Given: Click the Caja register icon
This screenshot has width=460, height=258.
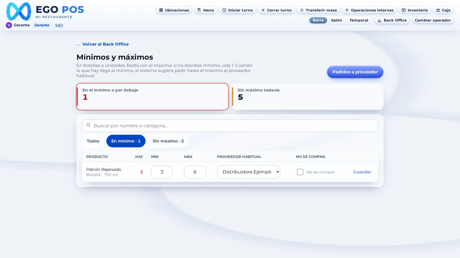Looking at the screenshot, I should click(438, 10).
